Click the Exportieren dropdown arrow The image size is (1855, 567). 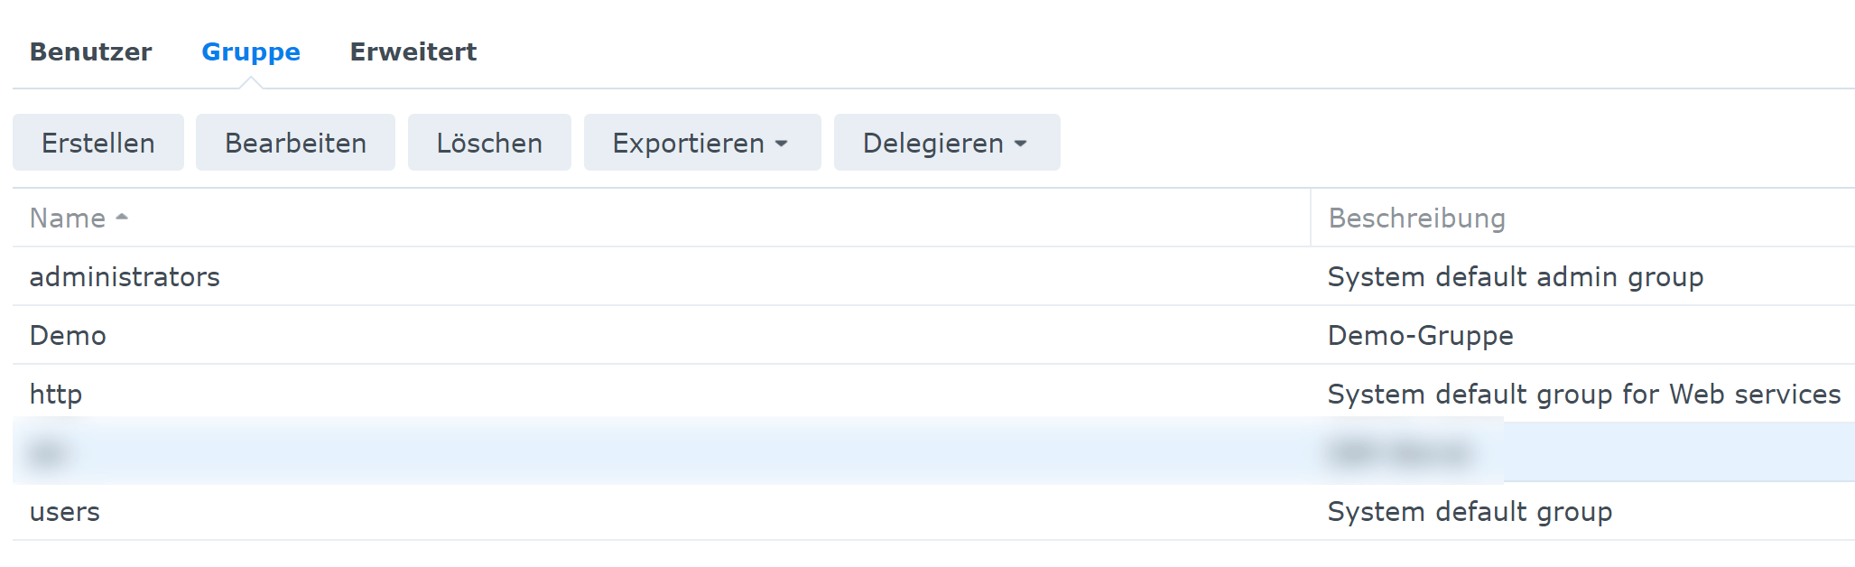(782, 144)
